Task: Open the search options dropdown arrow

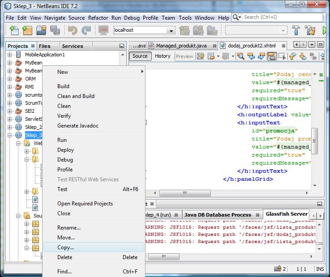Action: point(240,17)
